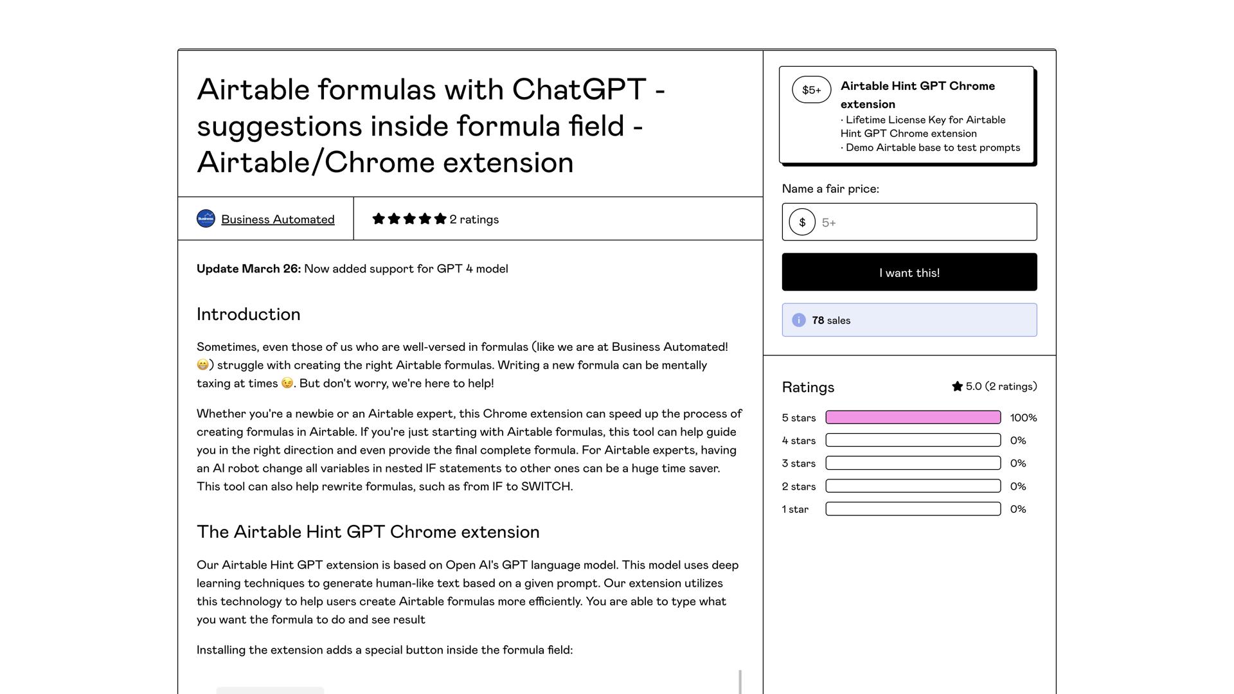1234x694 pixels.
Task: Click the 1 star rating bar
Action: click(913, 509)
